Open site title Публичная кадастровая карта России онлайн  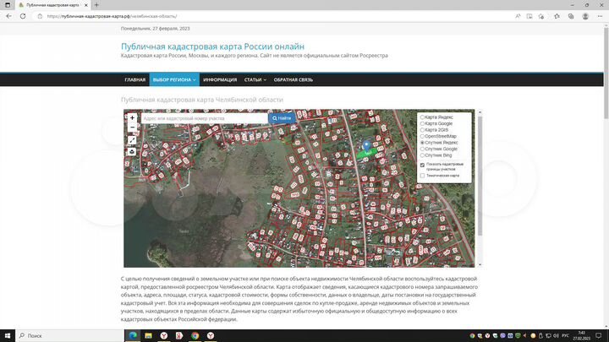click(212, 46)
